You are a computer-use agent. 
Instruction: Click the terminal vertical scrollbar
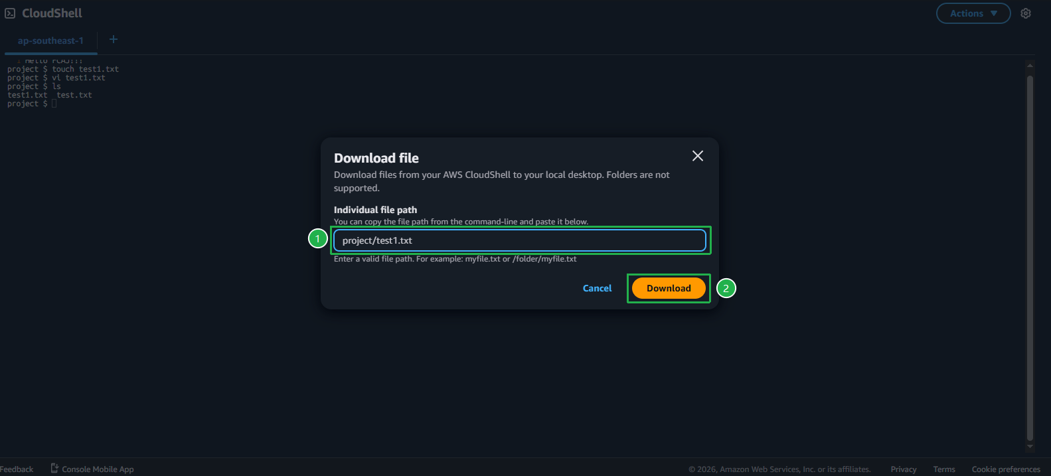pos(1030,258)
